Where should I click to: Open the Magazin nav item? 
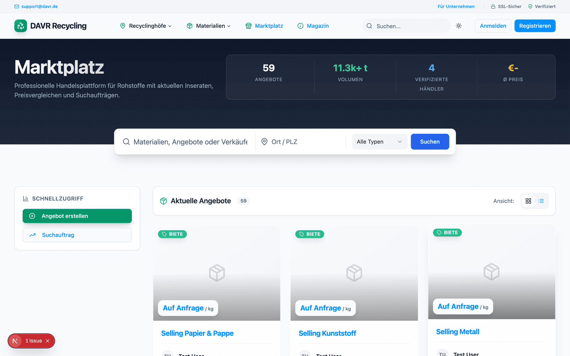coord(313,26)
